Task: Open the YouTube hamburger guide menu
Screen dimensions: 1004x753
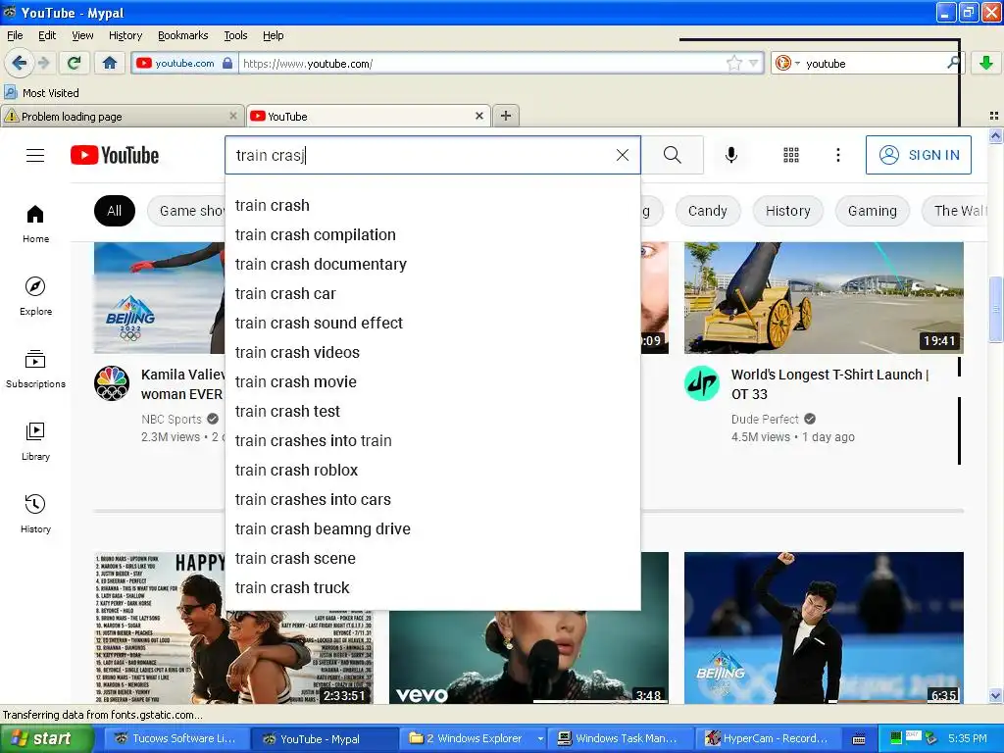Action: 35,156
